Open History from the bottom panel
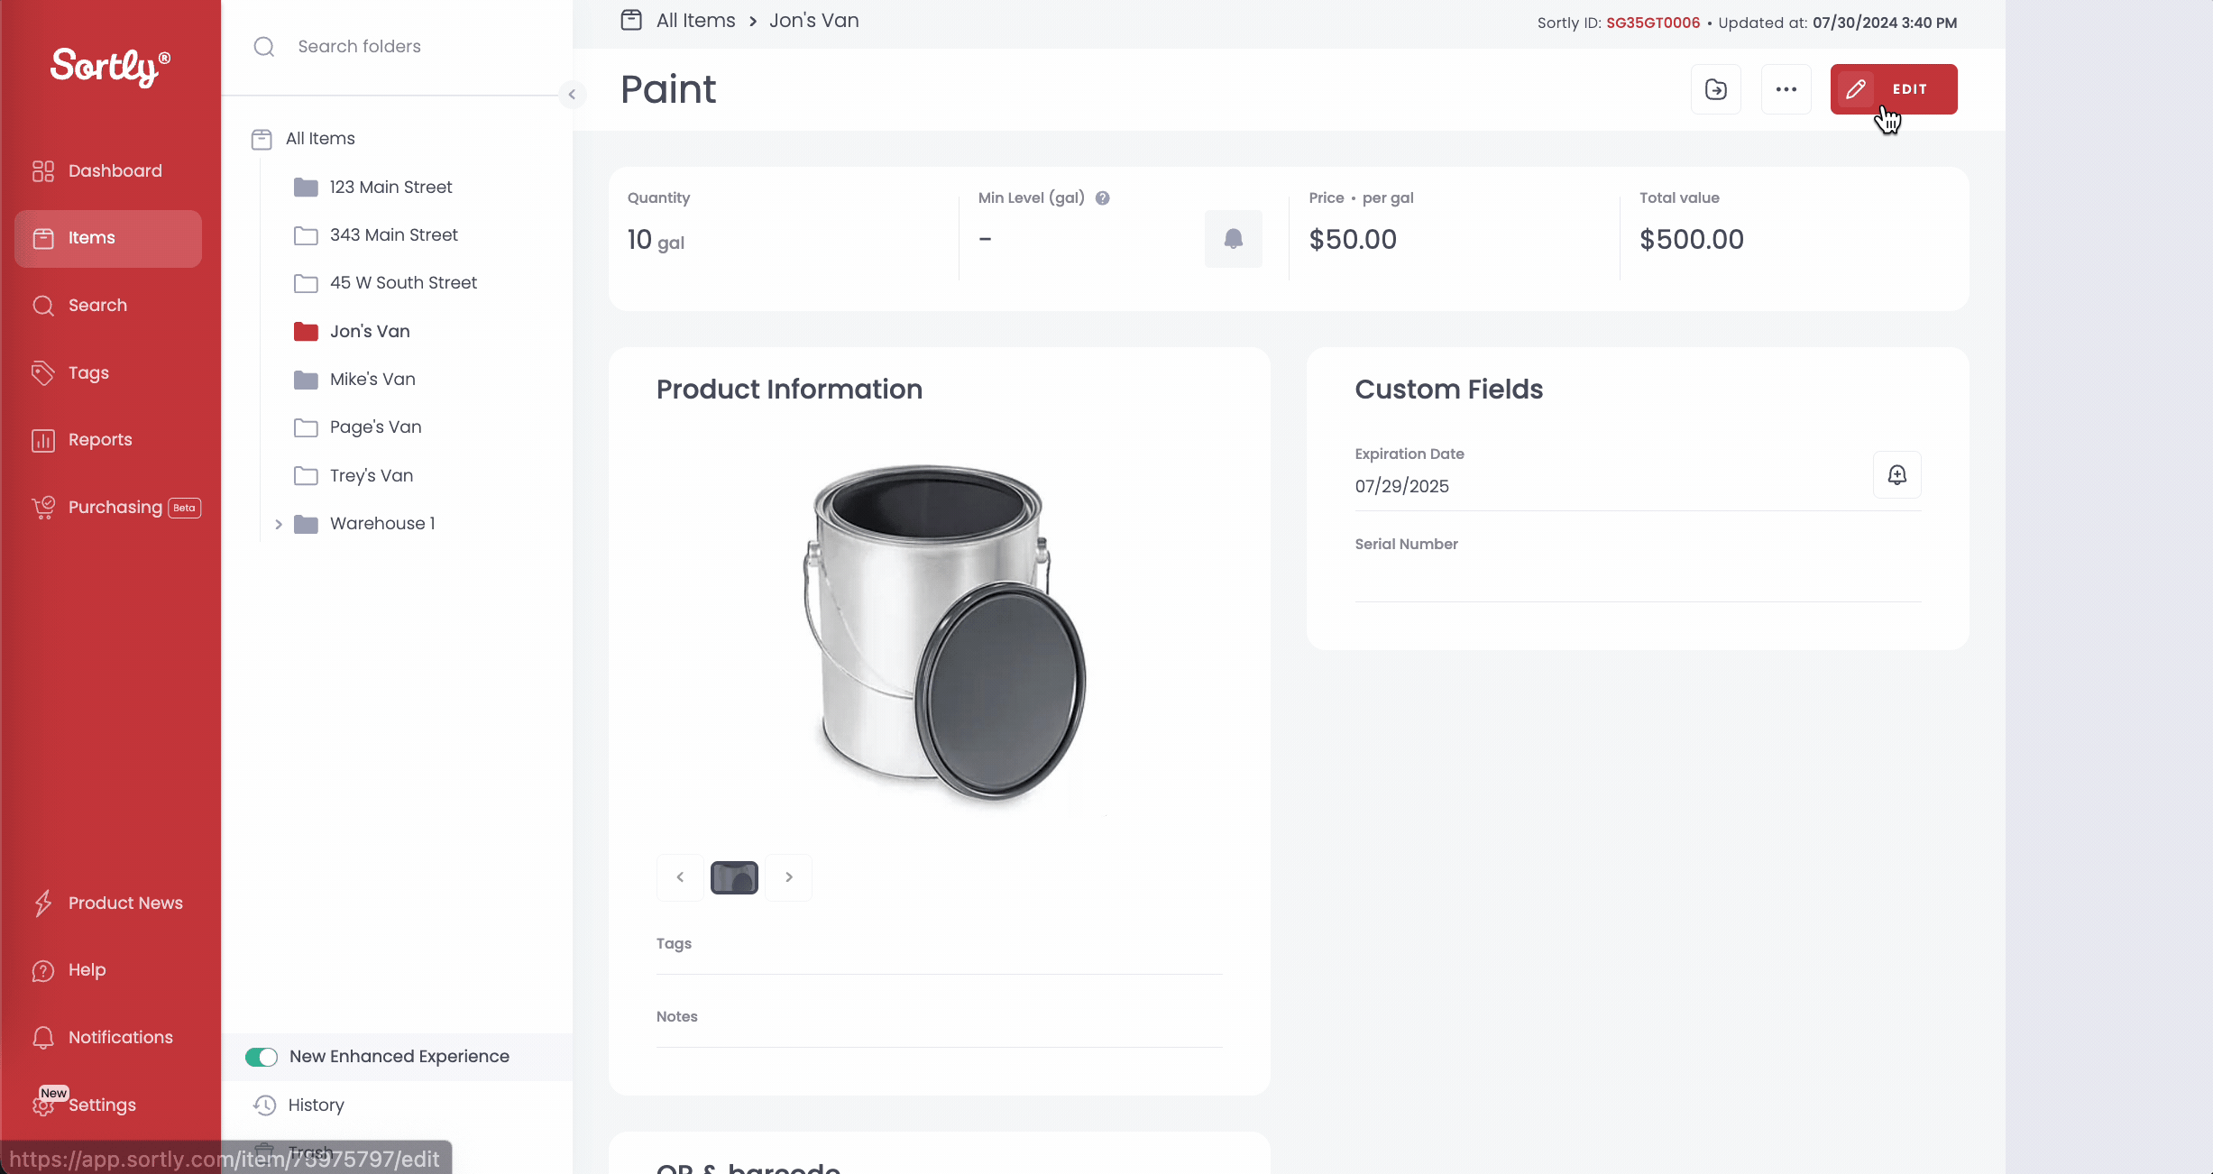This screenshot has height=1174, width=2213. tap(316, 1105)
